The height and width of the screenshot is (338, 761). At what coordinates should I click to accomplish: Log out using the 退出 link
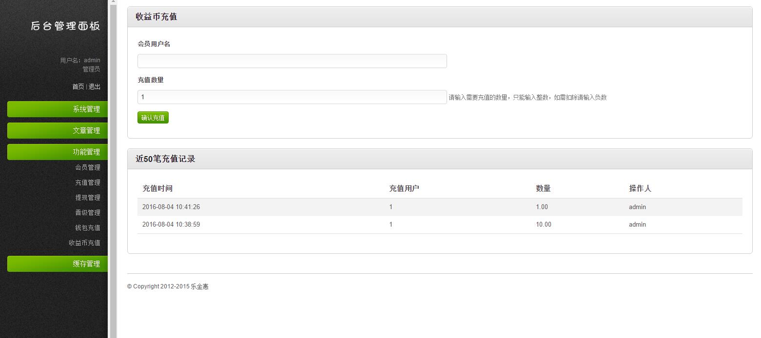tap(94, 87)
